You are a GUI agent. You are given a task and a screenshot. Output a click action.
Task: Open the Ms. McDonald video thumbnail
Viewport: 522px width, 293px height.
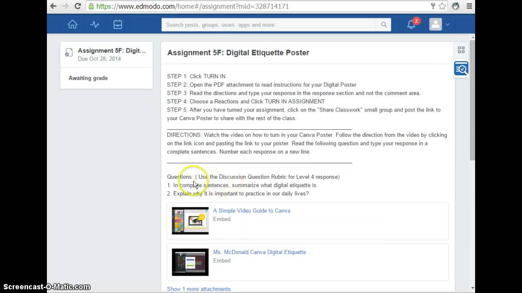(x=190, y=262)
